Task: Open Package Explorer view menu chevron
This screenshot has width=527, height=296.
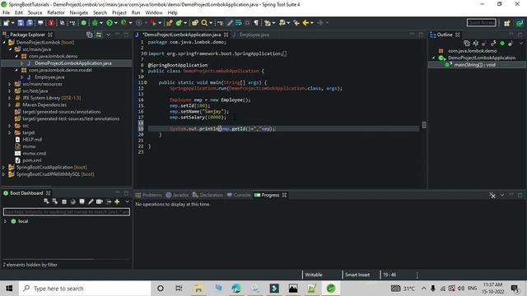Action: (x=108, y=35)
